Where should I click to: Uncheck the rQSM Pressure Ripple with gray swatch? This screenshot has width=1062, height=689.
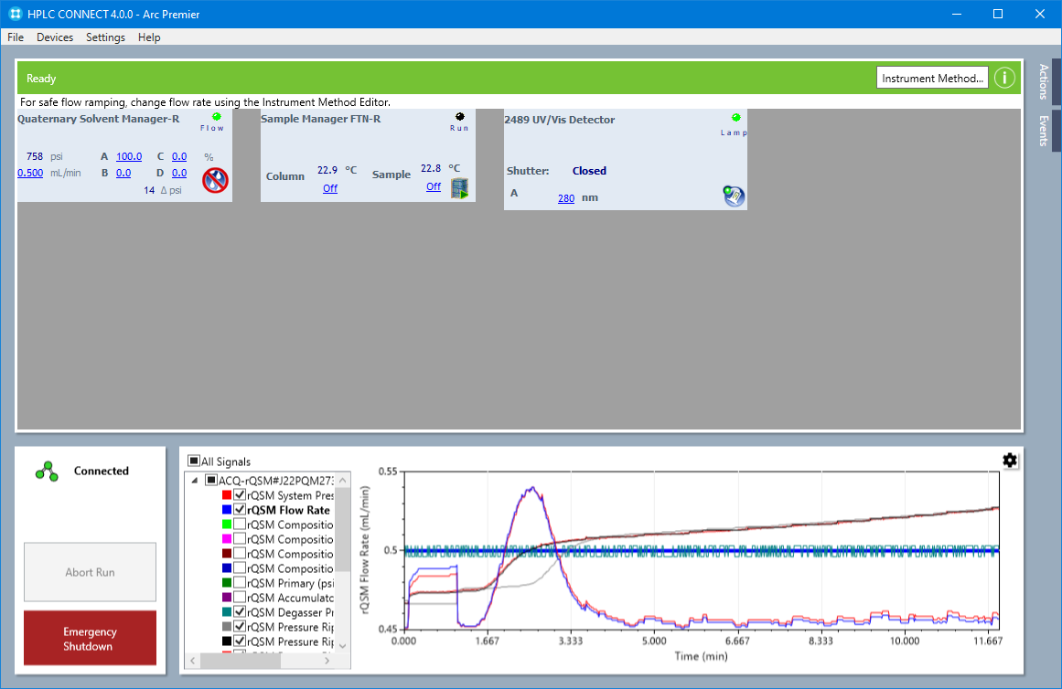(240, 627)
